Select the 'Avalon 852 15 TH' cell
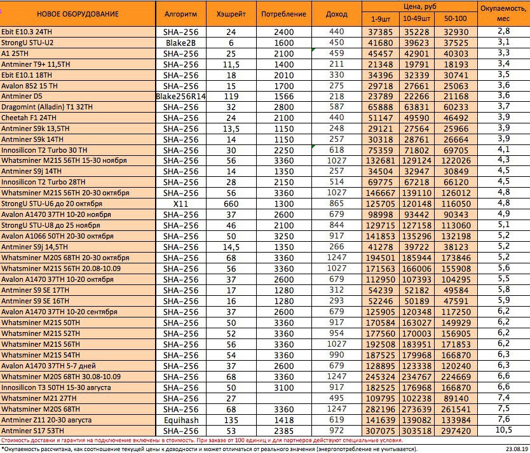 point(78,86)
